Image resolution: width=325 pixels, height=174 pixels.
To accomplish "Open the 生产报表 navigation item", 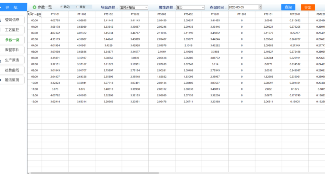I will click(x=12, y=60).
